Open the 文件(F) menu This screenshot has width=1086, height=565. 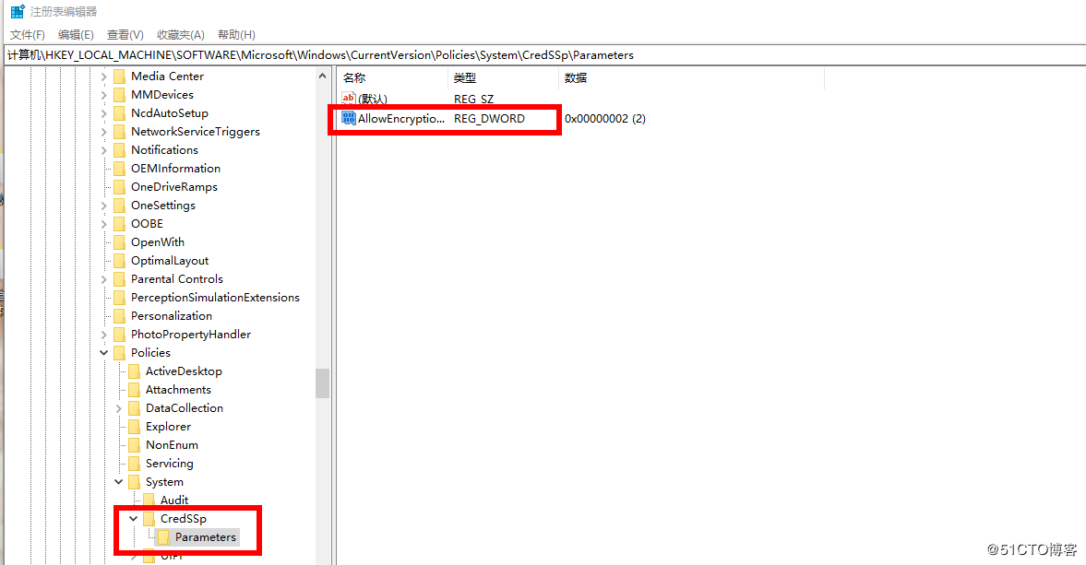28,35
